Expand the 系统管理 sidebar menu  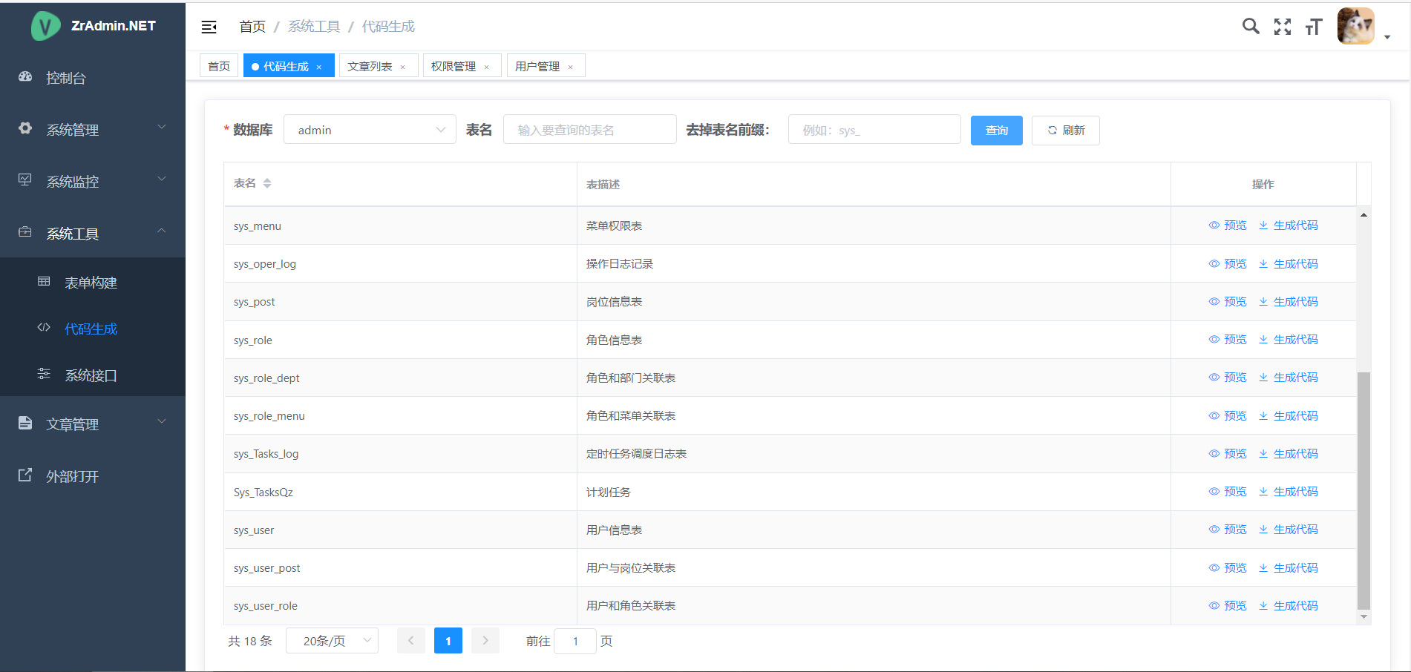[93, 130]
